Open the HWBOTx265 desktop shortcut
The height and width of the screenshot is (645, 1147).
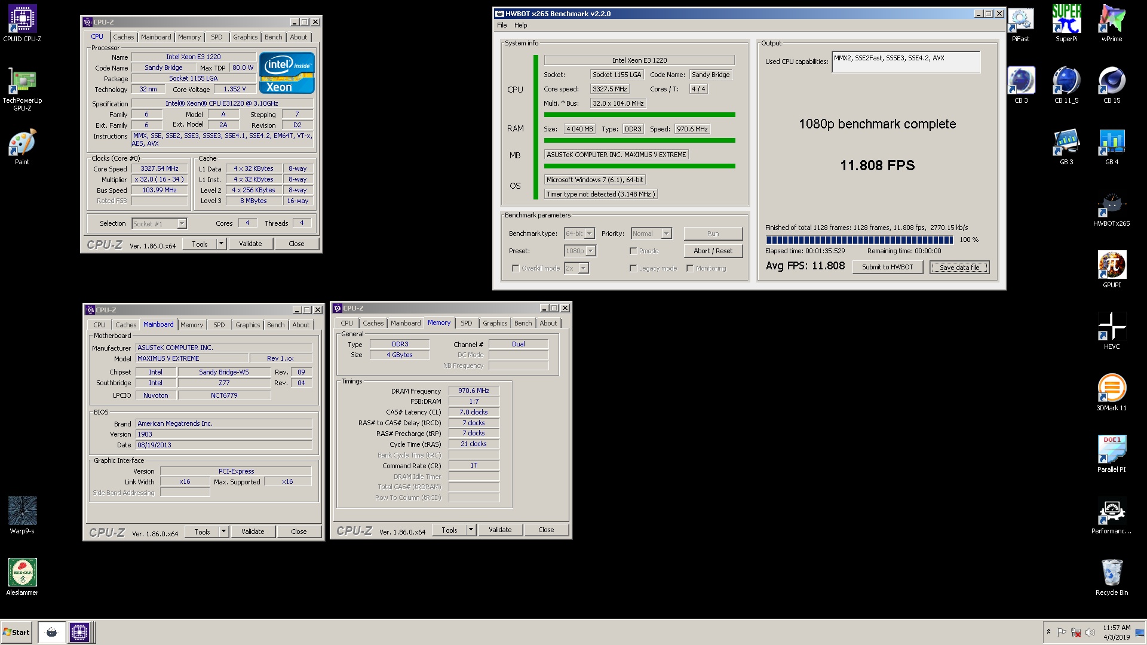click(1112, 208)
